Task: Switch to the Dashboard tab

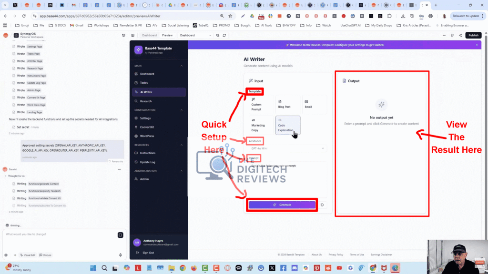Action: coord(149,35)
